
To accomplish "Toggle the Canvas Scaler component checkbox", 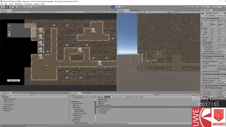I will pyautogui.click(x=206, y=56).
